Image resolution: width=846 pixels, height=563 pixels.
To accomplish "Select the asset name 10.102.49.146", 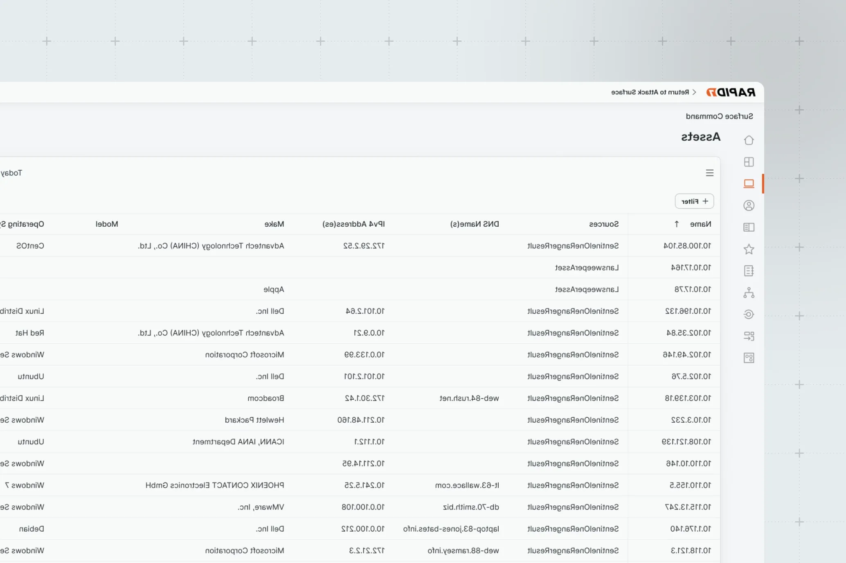I will point(687,354).
